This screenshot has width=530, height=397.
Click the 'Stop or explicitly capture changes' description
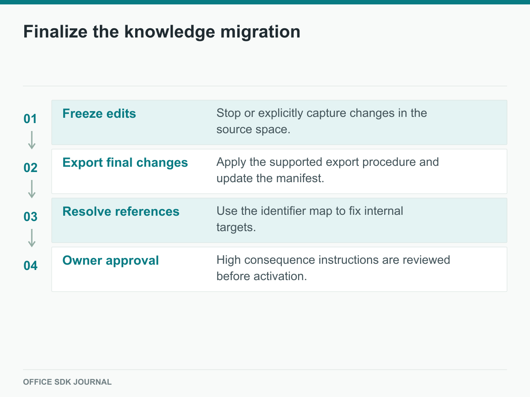click(x=322, y=121)
